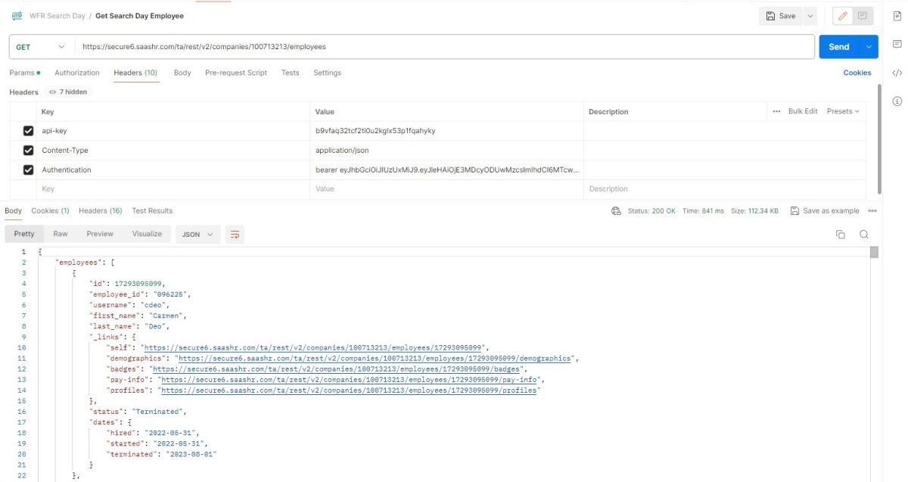
Task: Switch to comment mode using the comment icon
Action: coord(860,15)
